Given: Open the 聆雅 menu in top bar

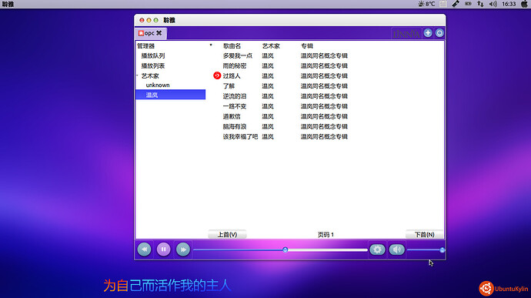Looking at the screenshot, I should click(x=8, y=4).
